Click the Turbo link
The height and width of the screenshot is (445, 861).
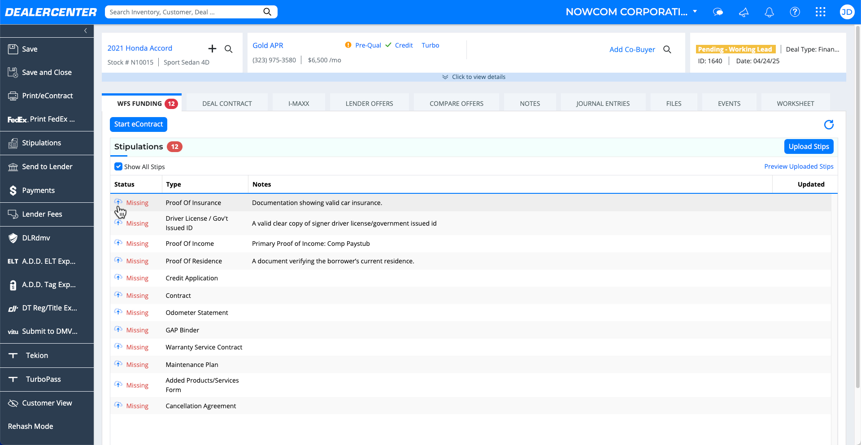pyautogui.click(x=430, y=45)
